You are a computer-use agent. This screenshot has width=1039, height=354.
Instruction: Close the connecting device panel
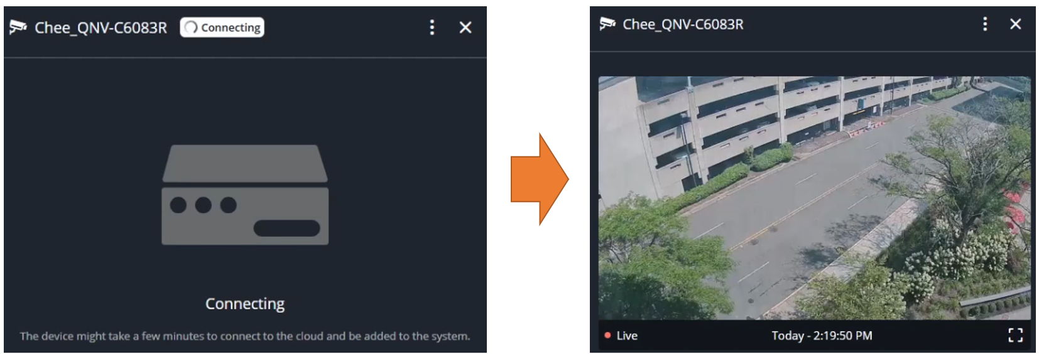pyautogui.click(x=465, y=28)
